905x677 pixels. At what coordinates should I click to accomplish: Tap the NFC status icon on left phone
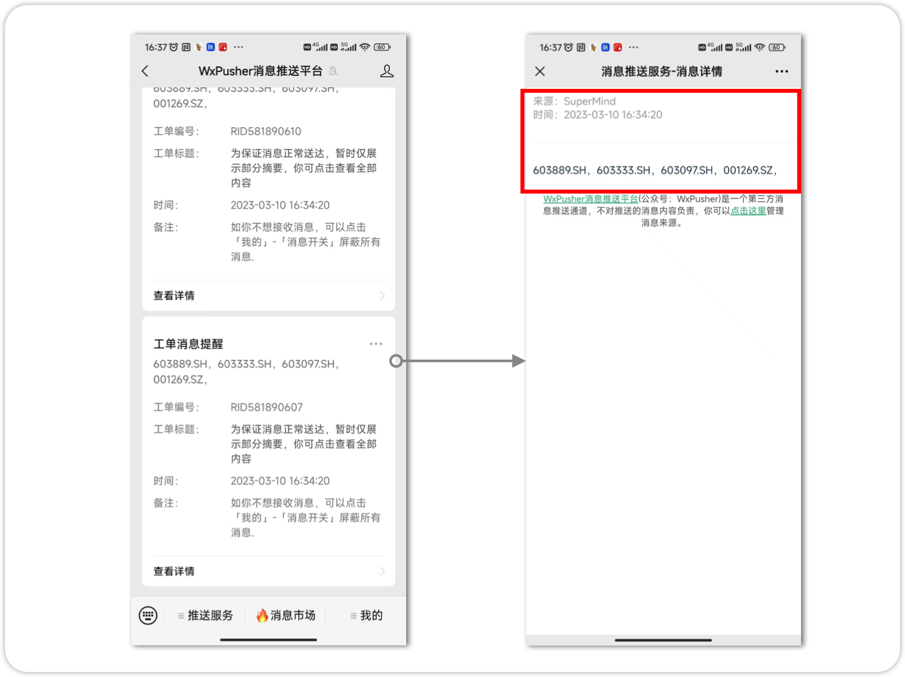click(x=186, y=47)
